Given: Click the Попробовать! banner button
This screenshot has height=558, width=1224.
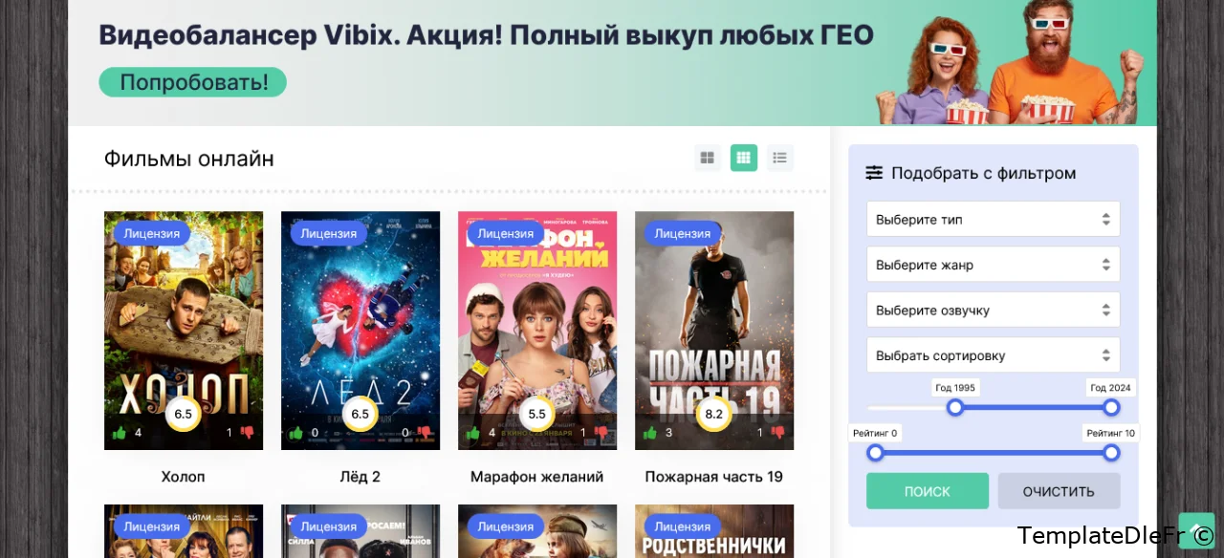Looking at the screenshot, I should tap(192, 82).
